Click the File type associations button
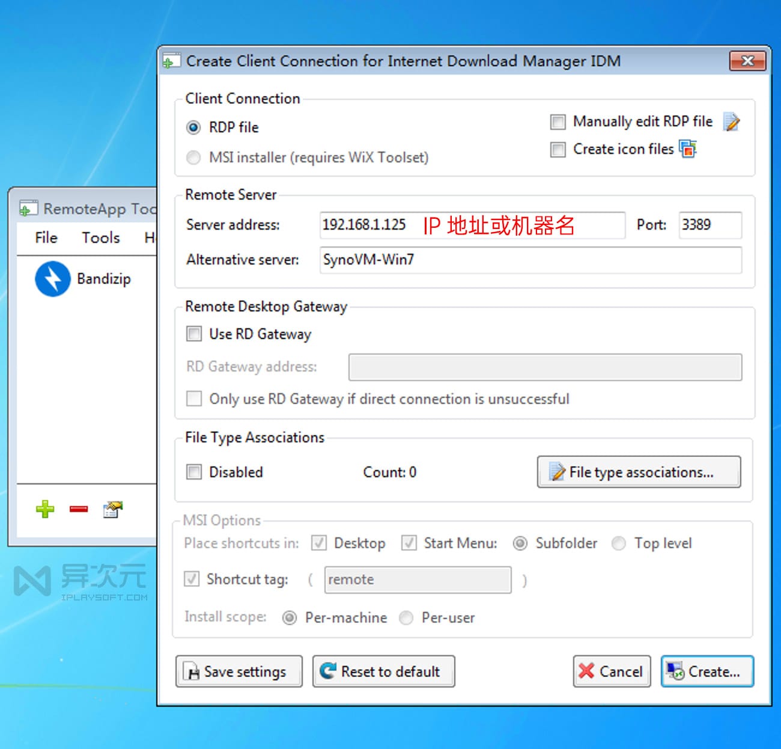The height and width of the screenshot is (749, 781). pyautogui.click(x=639, y=472)
